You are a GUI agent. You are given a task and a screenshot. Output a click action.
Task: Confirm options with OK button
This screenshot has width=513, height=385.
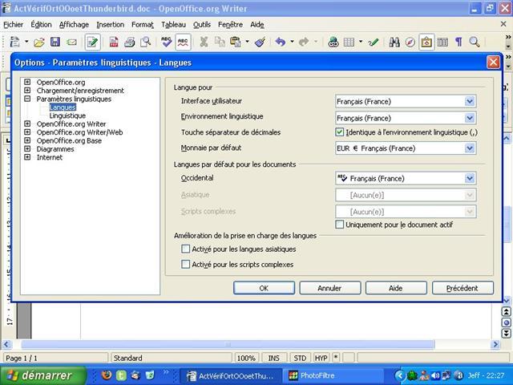264,288
